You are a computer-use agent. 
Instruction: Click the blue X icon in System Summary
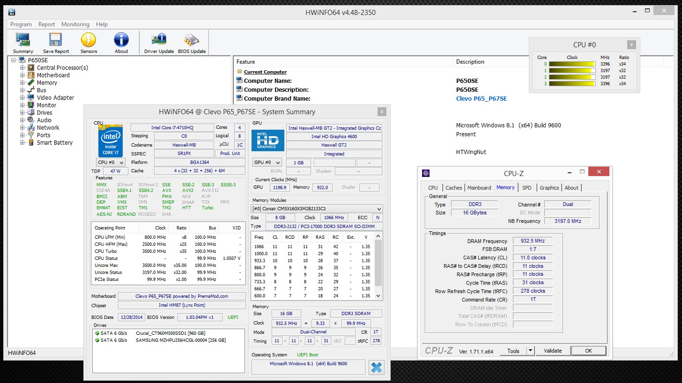coord(376,368)
